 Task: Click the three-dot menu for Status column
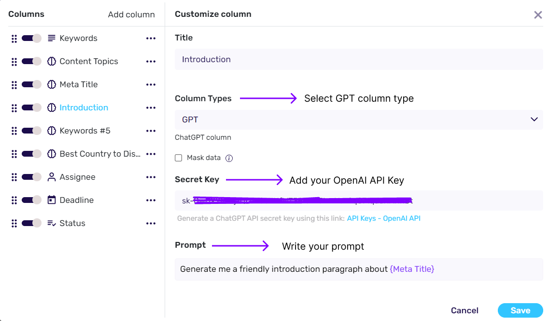(151, 223)
